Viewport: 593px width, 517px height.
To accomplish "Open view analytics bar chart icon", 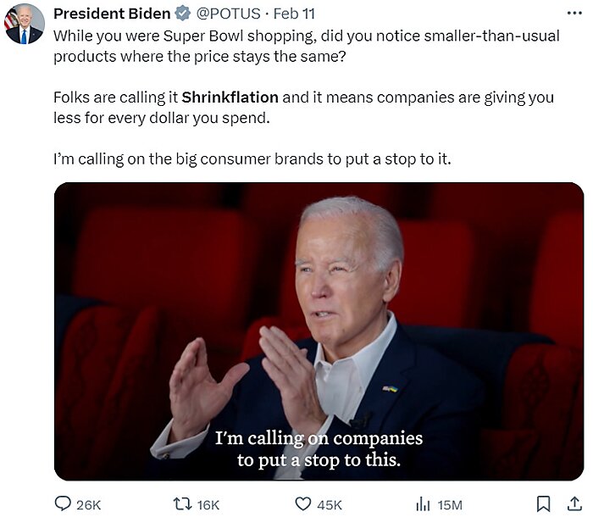I will point(423,504).
